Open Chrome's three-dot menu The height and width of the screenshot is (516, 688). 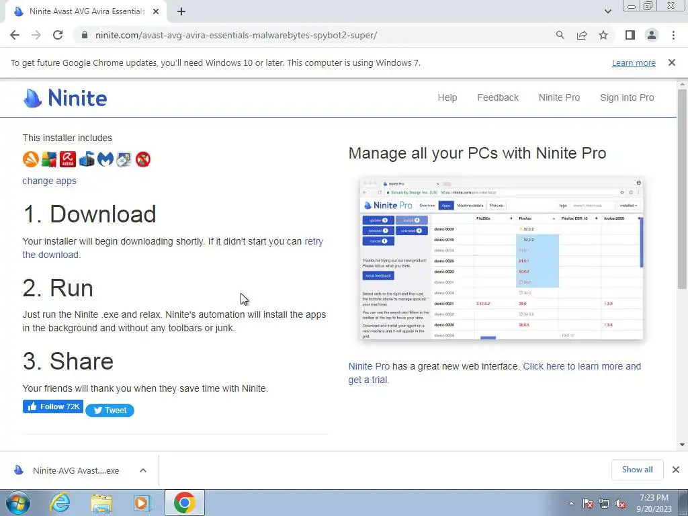673,35
